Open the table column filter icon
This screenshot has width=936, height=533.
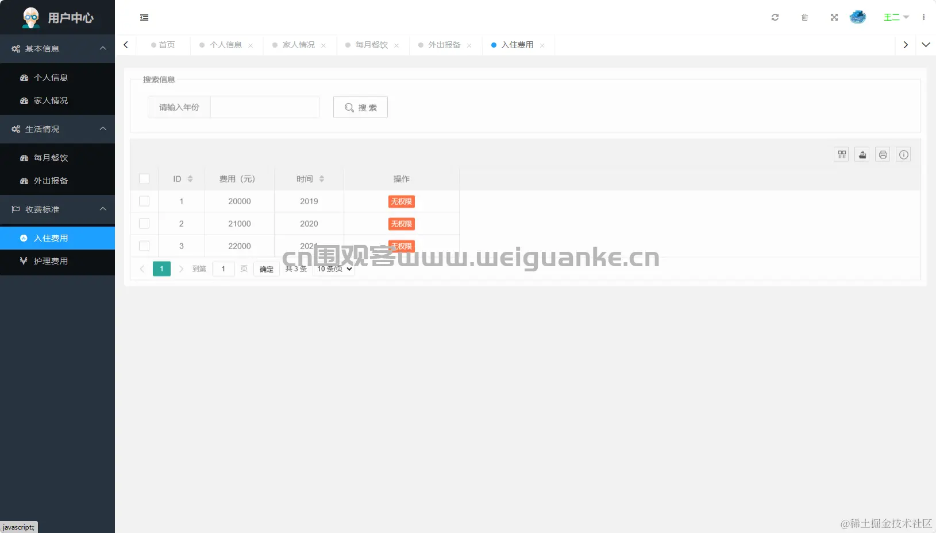pos(842,154)
